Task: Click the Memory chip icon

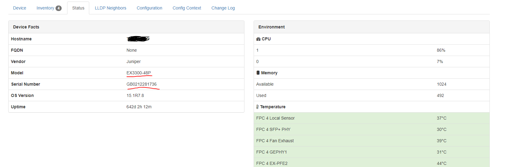Action: tap(258, 73)
